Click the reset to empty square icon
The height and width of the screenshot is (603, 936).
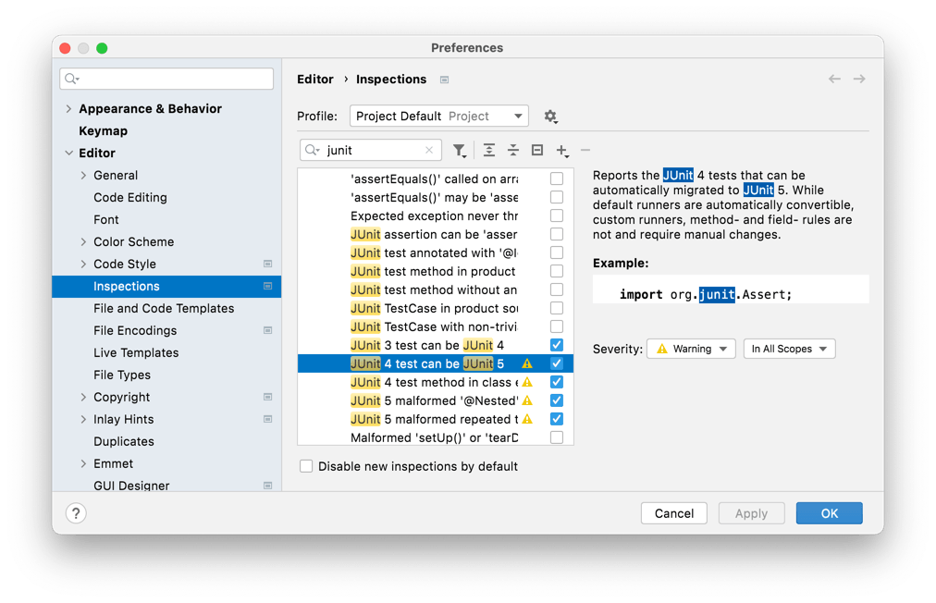click(x=537, y=150)
